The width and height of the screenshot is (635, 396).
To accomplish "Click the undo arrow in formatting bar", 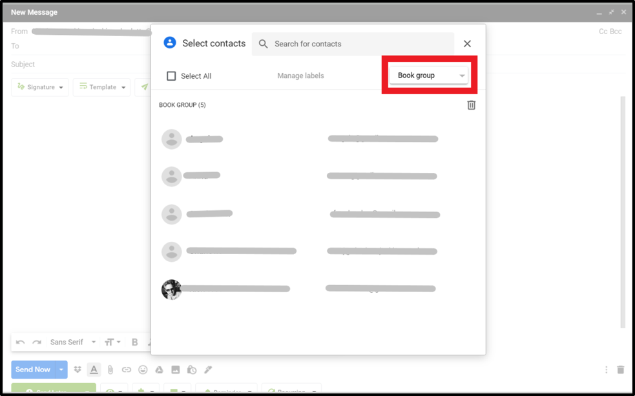I will [21, 342].
